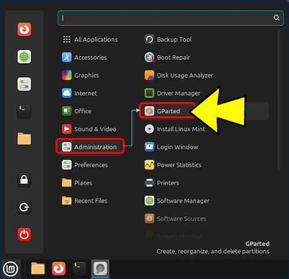Open Software Sources
Screen dimensions: 289x279
[175, 218]
